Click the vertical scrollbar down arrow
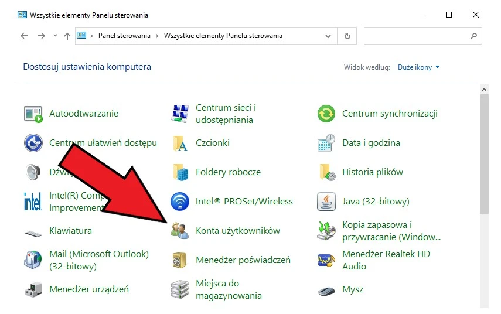The height and width of the screenshot is (314, 501). click(x=484, y=310)
